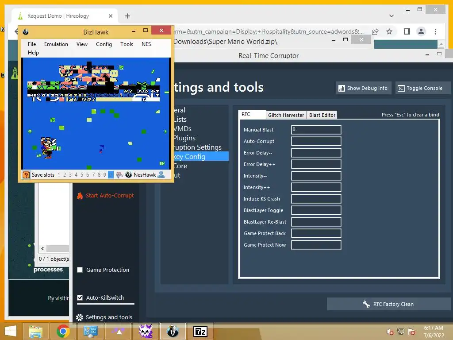
Task: Open the NES menu in BizHawk
Action: 146,44
